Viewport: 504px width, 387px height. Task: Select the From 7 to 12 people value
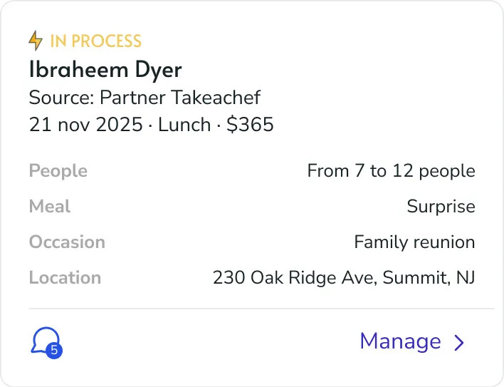pos(392,171)
